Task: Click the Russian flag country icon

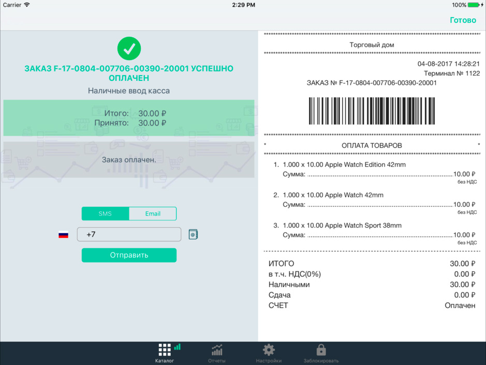Action: (63, 234)
